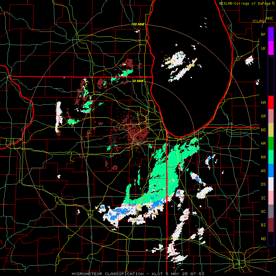Click the RF label in the legend

[263, 34]
